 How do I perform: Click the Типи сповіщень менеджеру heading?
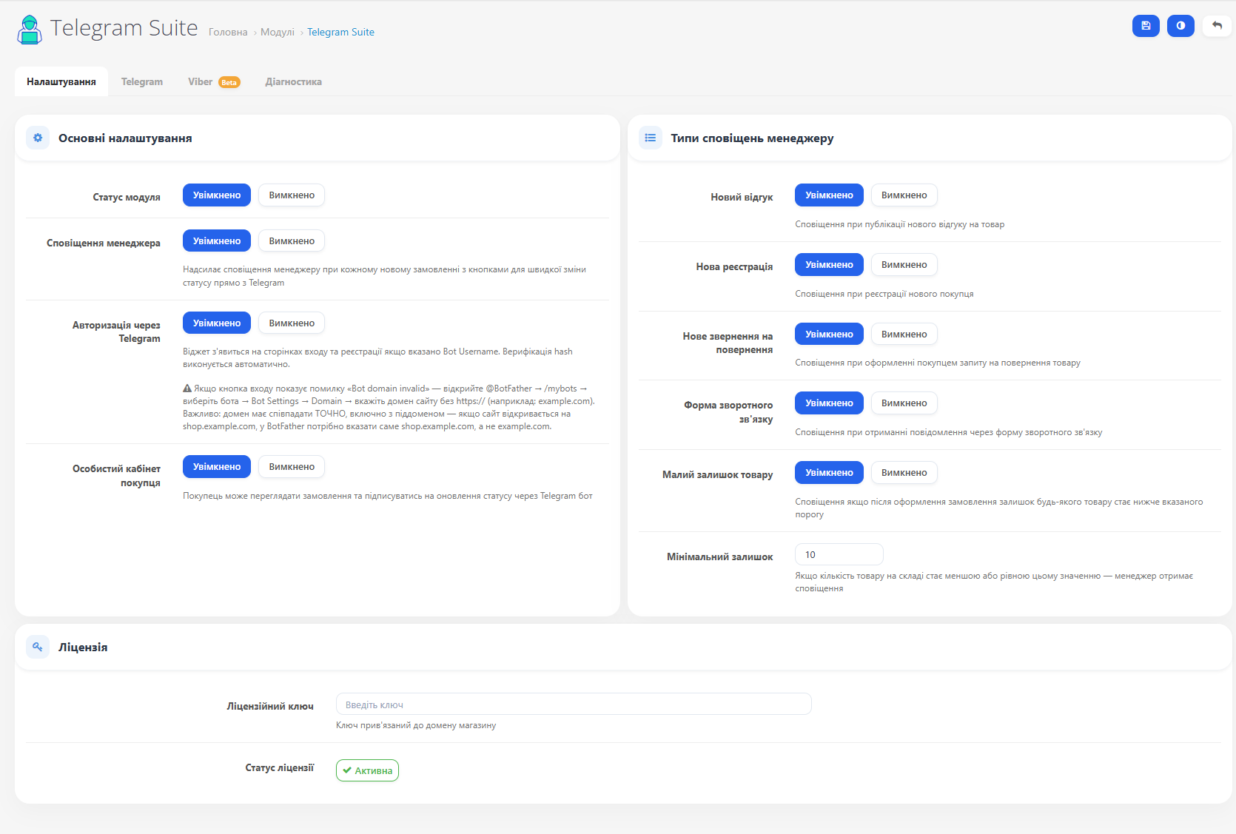(752, 138)
